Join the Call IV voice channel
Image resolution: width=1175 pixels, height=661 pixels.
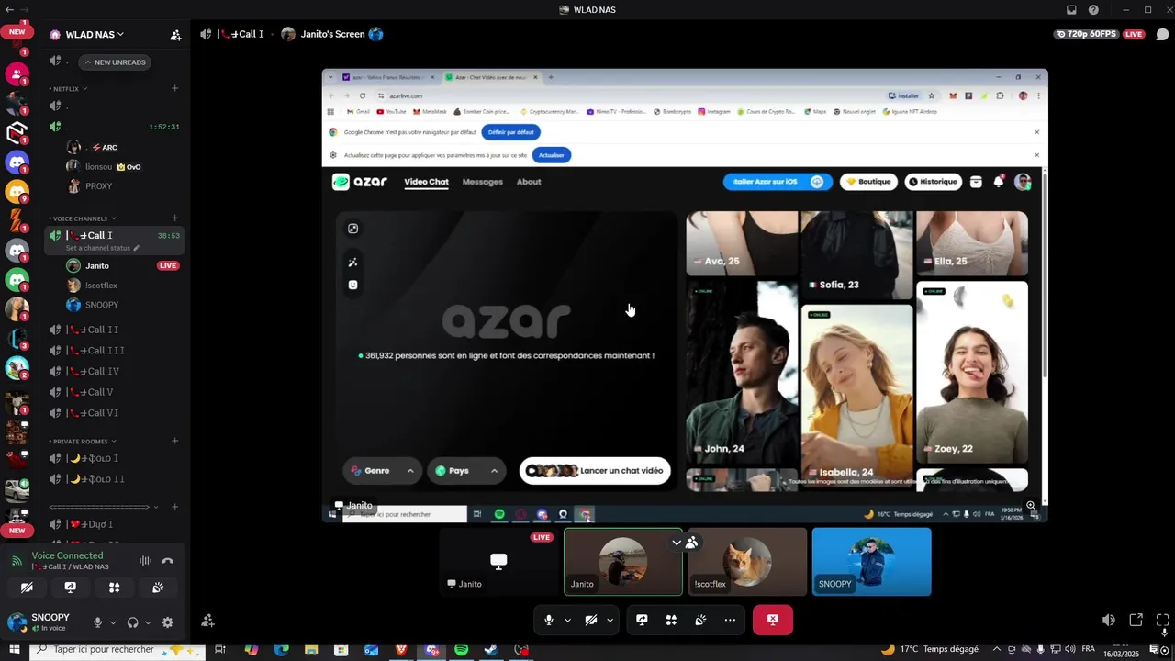116,372
